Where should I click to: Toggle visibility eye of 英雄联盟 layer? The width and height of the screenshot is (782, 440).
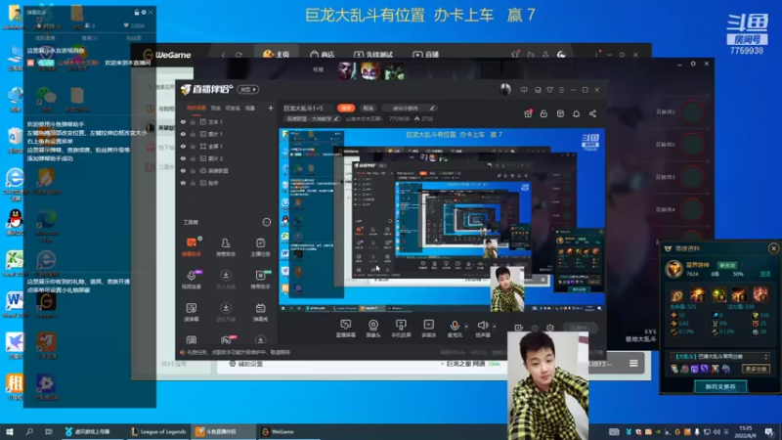coord(183,170)
